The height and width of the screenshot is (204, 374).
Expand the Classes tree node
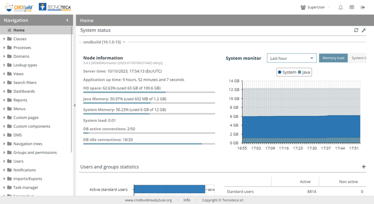(x=4, y=39)
